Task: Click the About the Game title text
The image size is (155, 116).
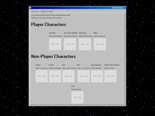Action: [x=117, y=8]
